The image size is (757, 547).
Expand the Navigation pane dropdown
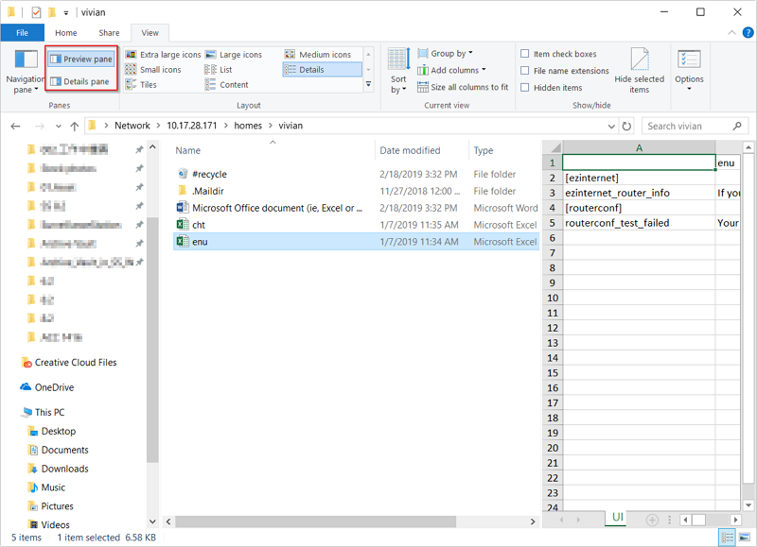tap(25, 84)
